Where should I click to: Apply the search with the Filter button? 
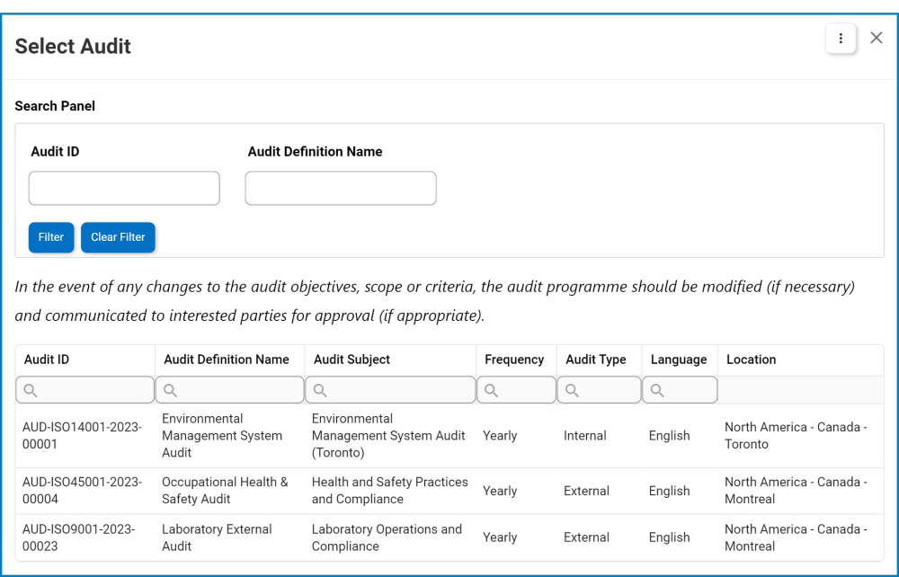(x=50, y=237)
